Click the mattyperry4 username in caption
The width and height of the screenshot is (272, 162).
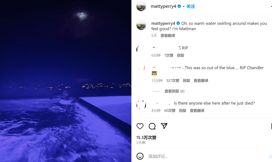pyautogui.click(x=163, y=23)
